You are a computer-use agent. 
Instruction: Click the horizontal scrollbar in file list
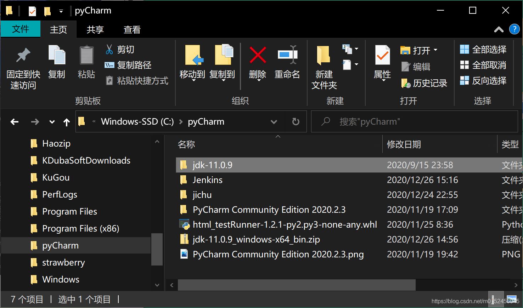296,285
